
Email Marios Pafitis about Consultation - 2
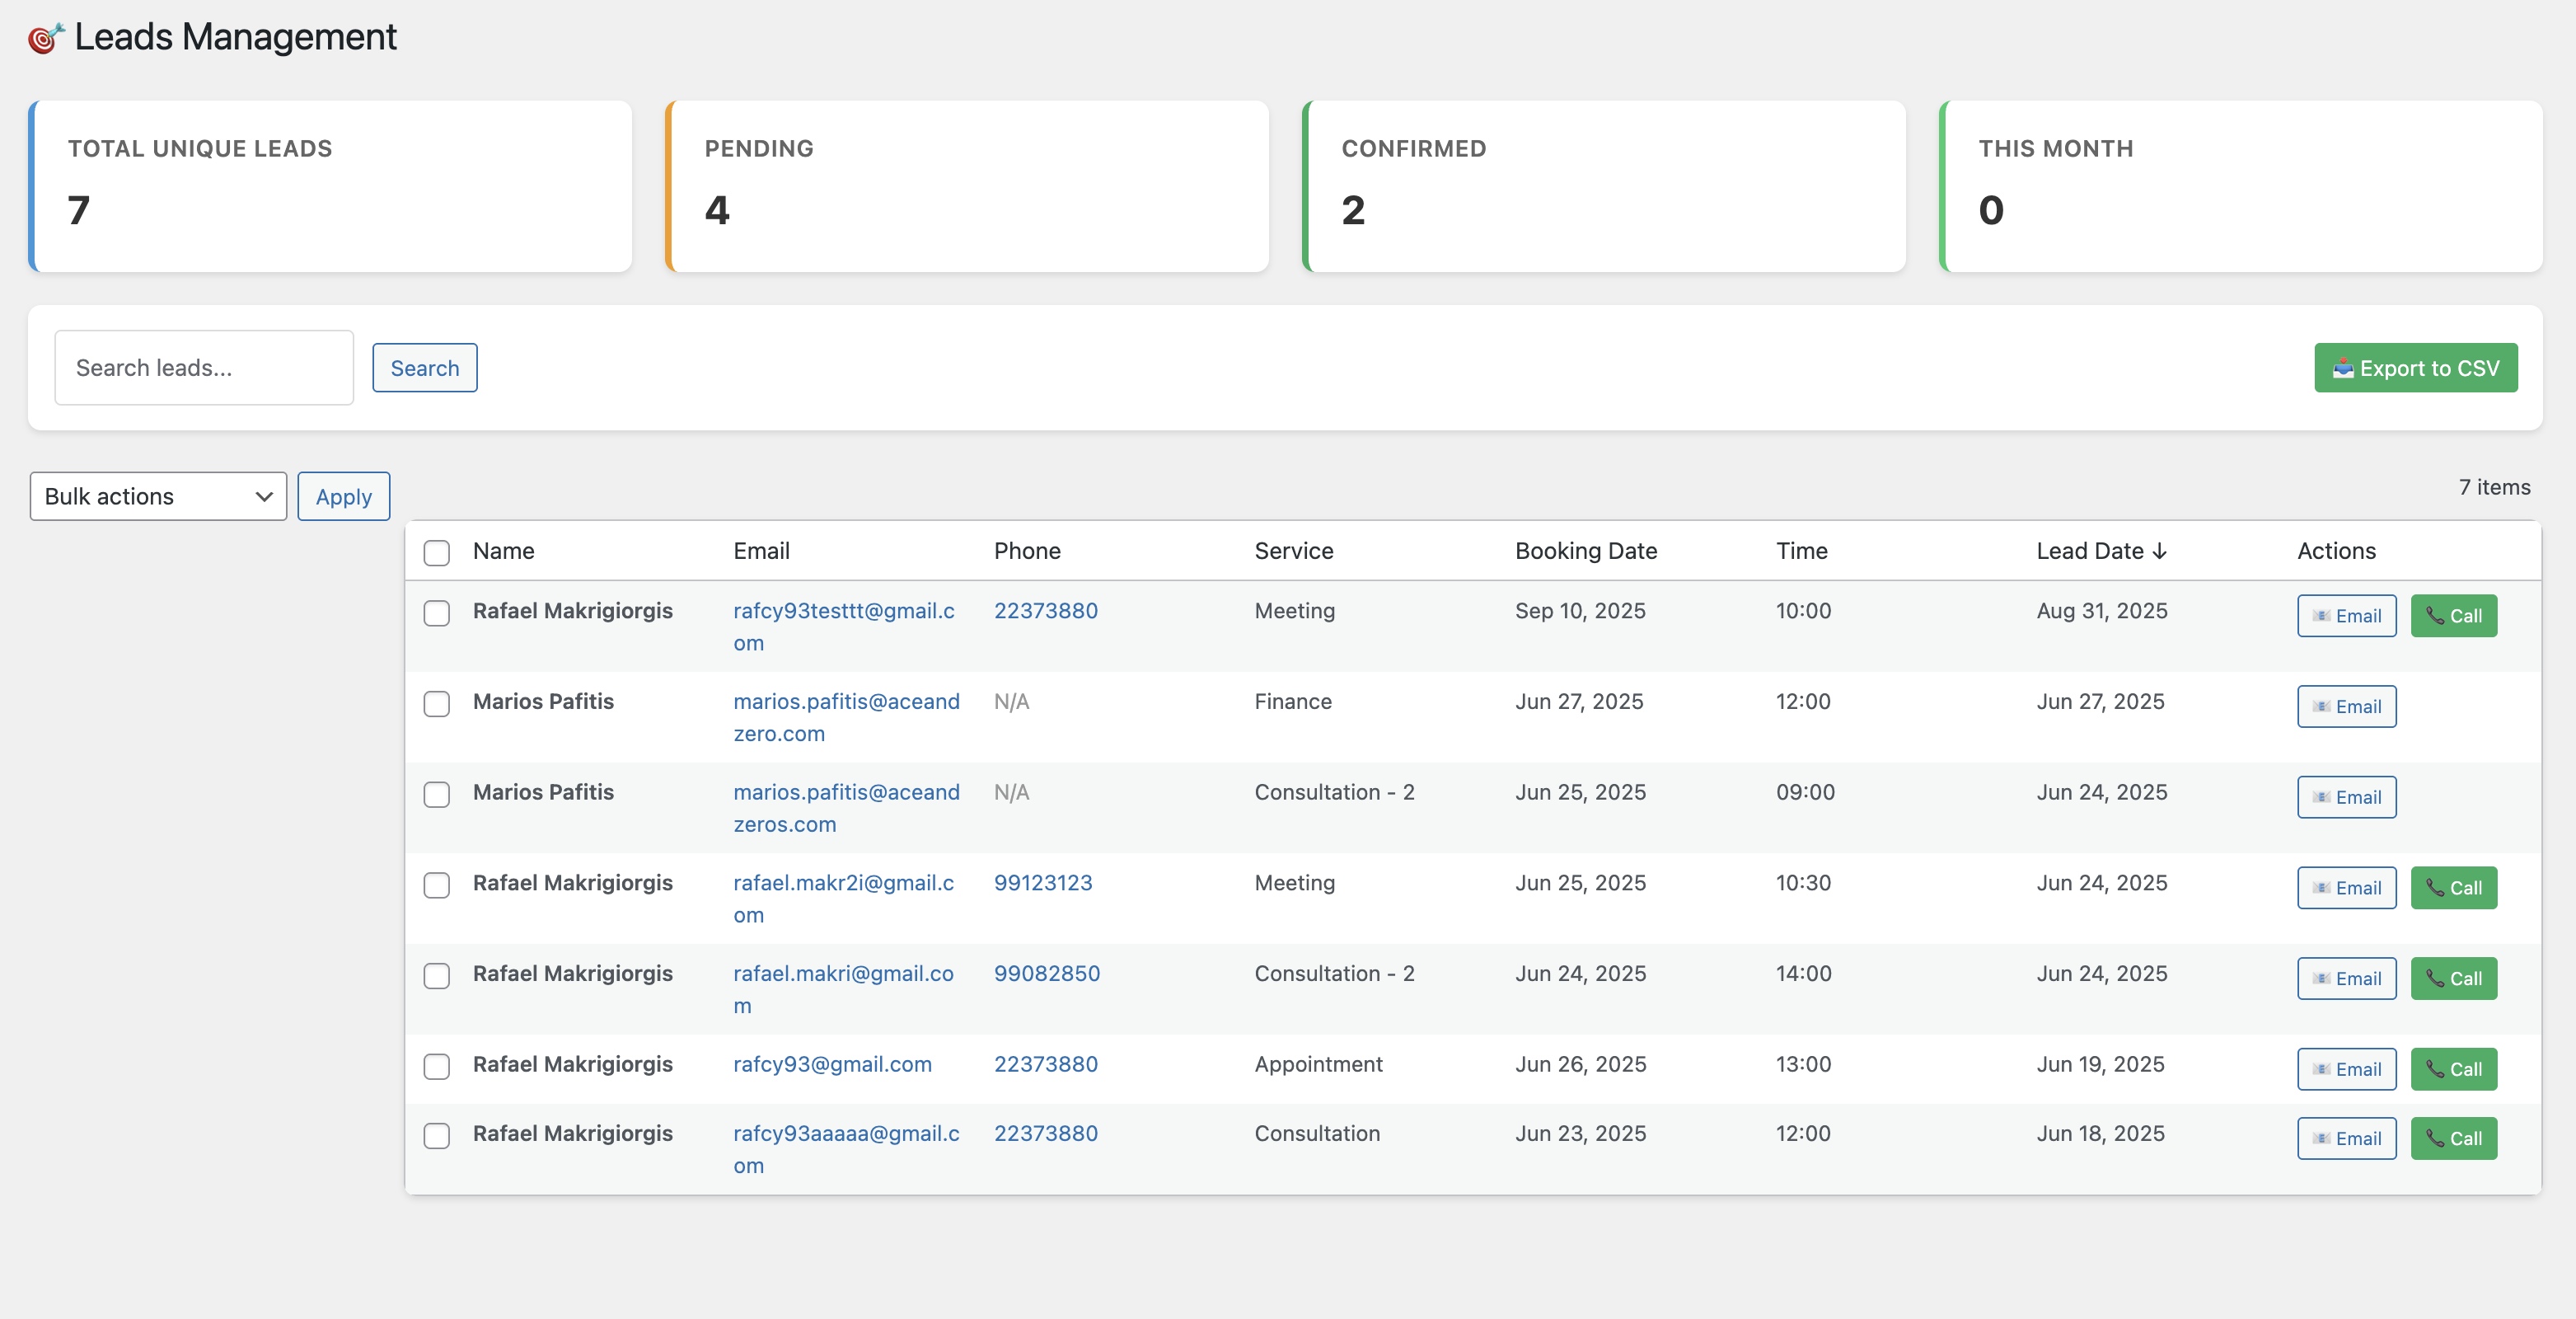coord(2346,798)
